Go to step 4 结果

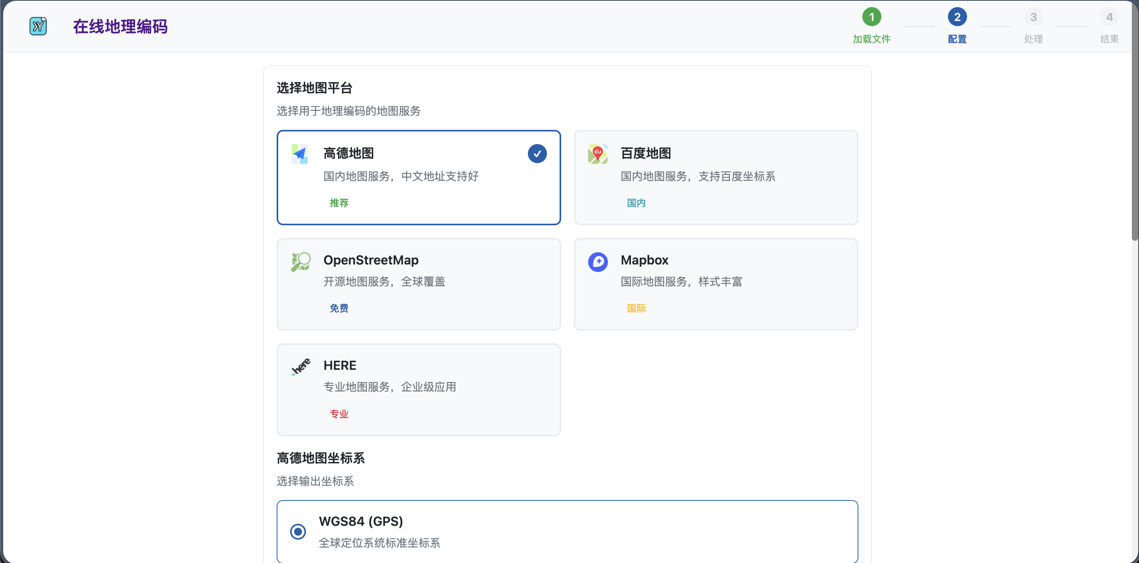tap(1110, 17)
